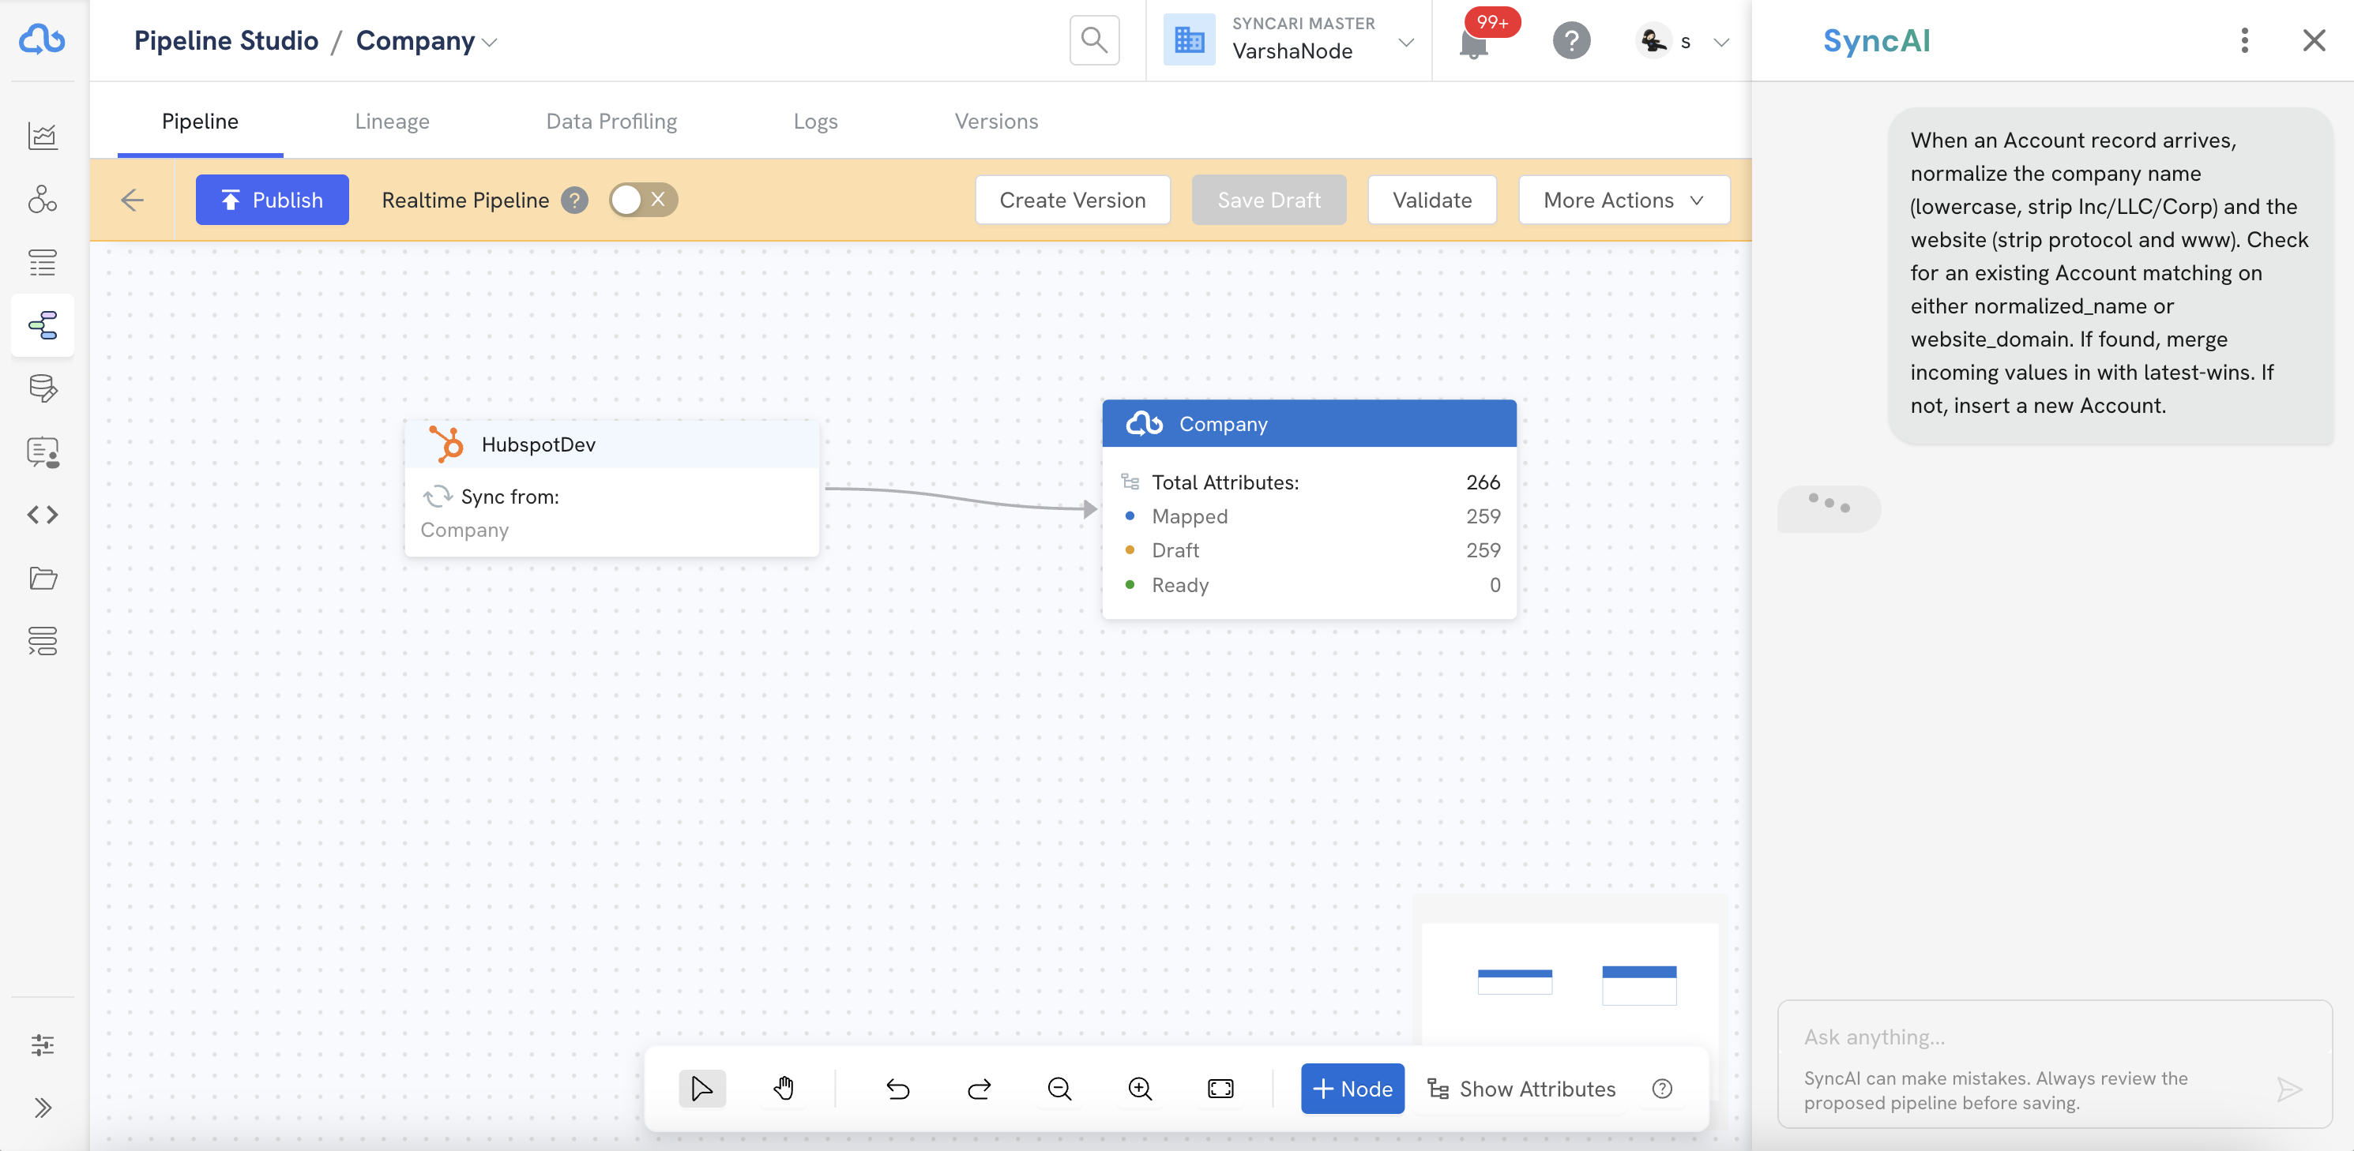
Task: Switch to the Versions tab
Action: [996, 122]
